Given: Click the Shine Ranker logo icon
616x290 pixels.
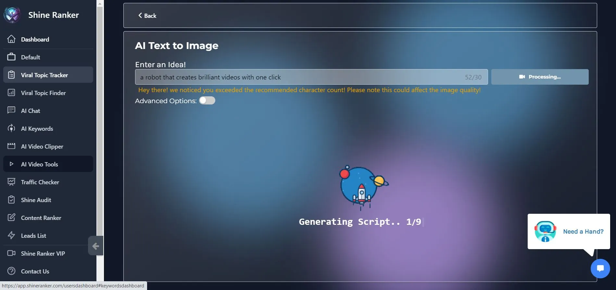Looking at the screenshot, I should [x=12, y=15].
